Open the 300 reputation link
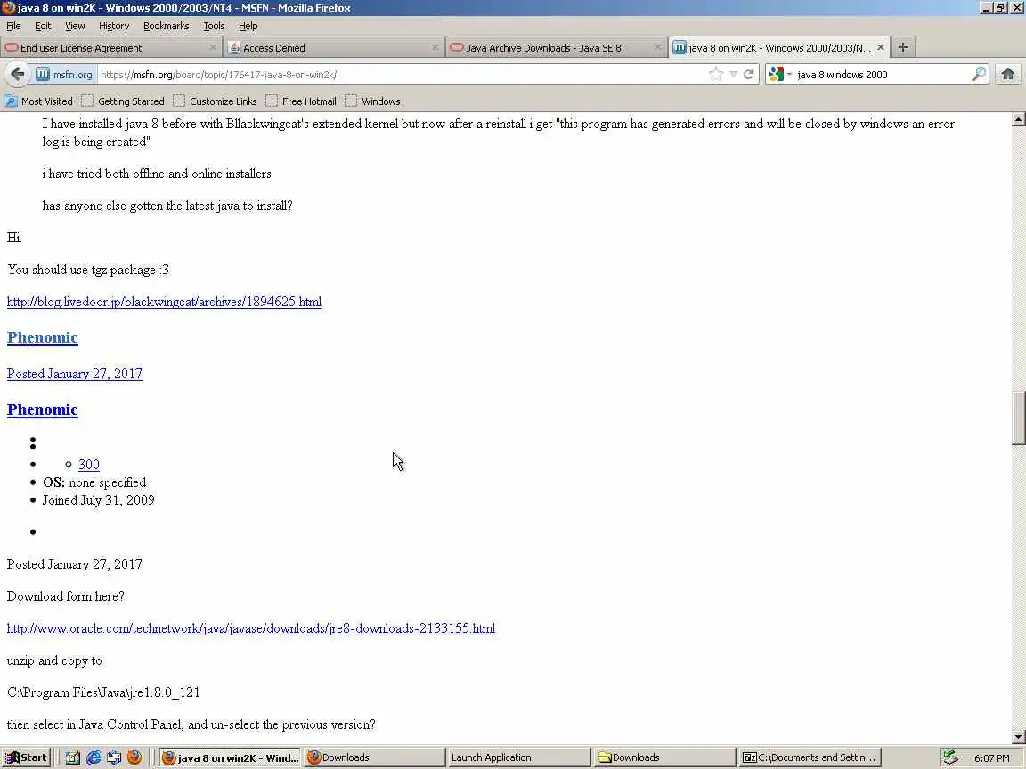 point(89,465)
